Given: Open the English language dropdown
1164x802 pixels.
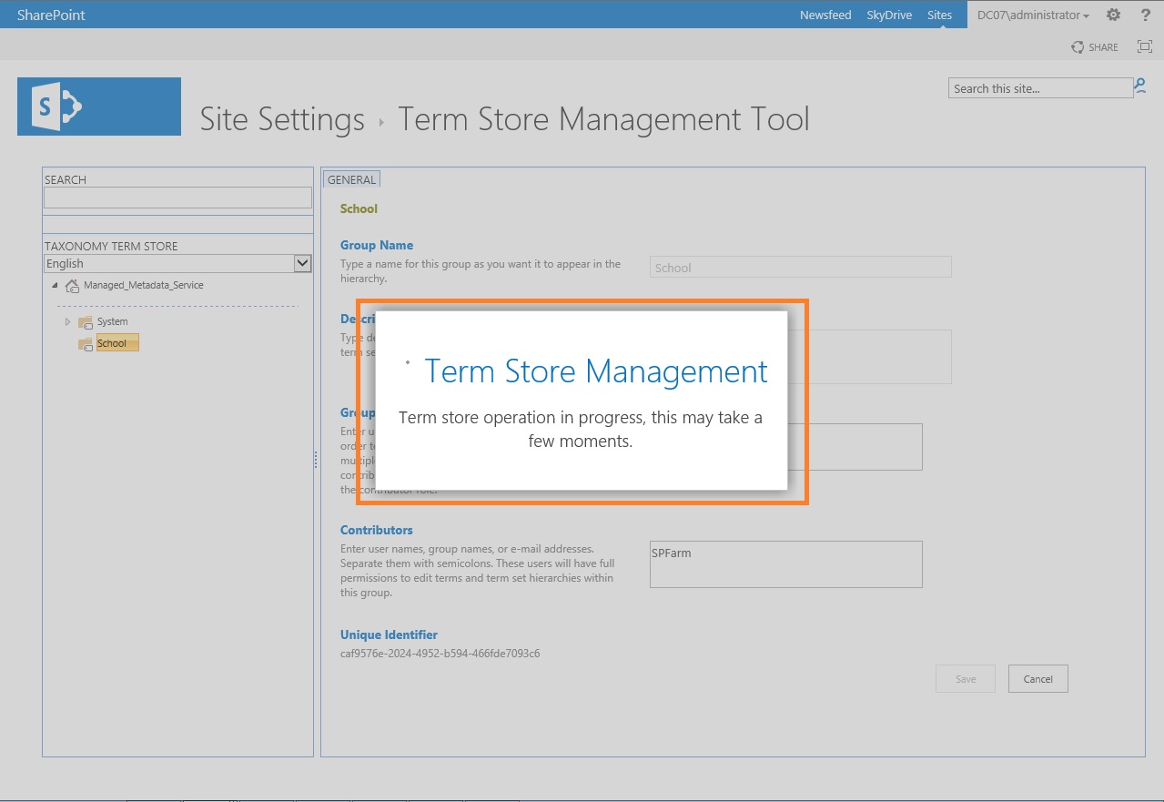Looking at the screenshot, I should click(301, 263).
